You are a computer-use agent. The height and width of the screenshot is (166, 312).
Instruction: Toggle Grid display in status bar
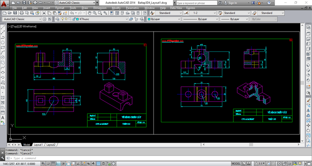point(53,164)
